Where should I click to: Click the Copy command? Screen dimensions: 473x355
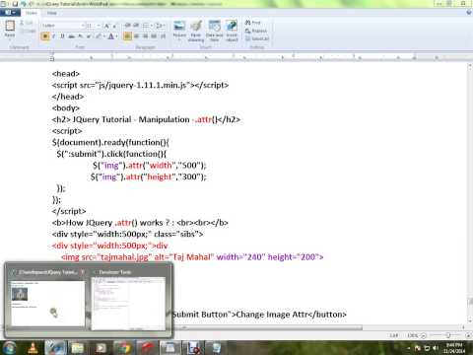point(28,31)
